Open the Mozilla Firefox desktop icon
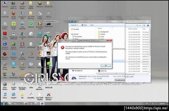 pyautogui.click(x=14, y=15)
